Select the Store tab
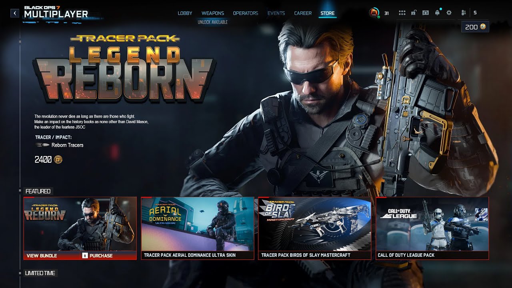512x288 pixels. point(327,13)
